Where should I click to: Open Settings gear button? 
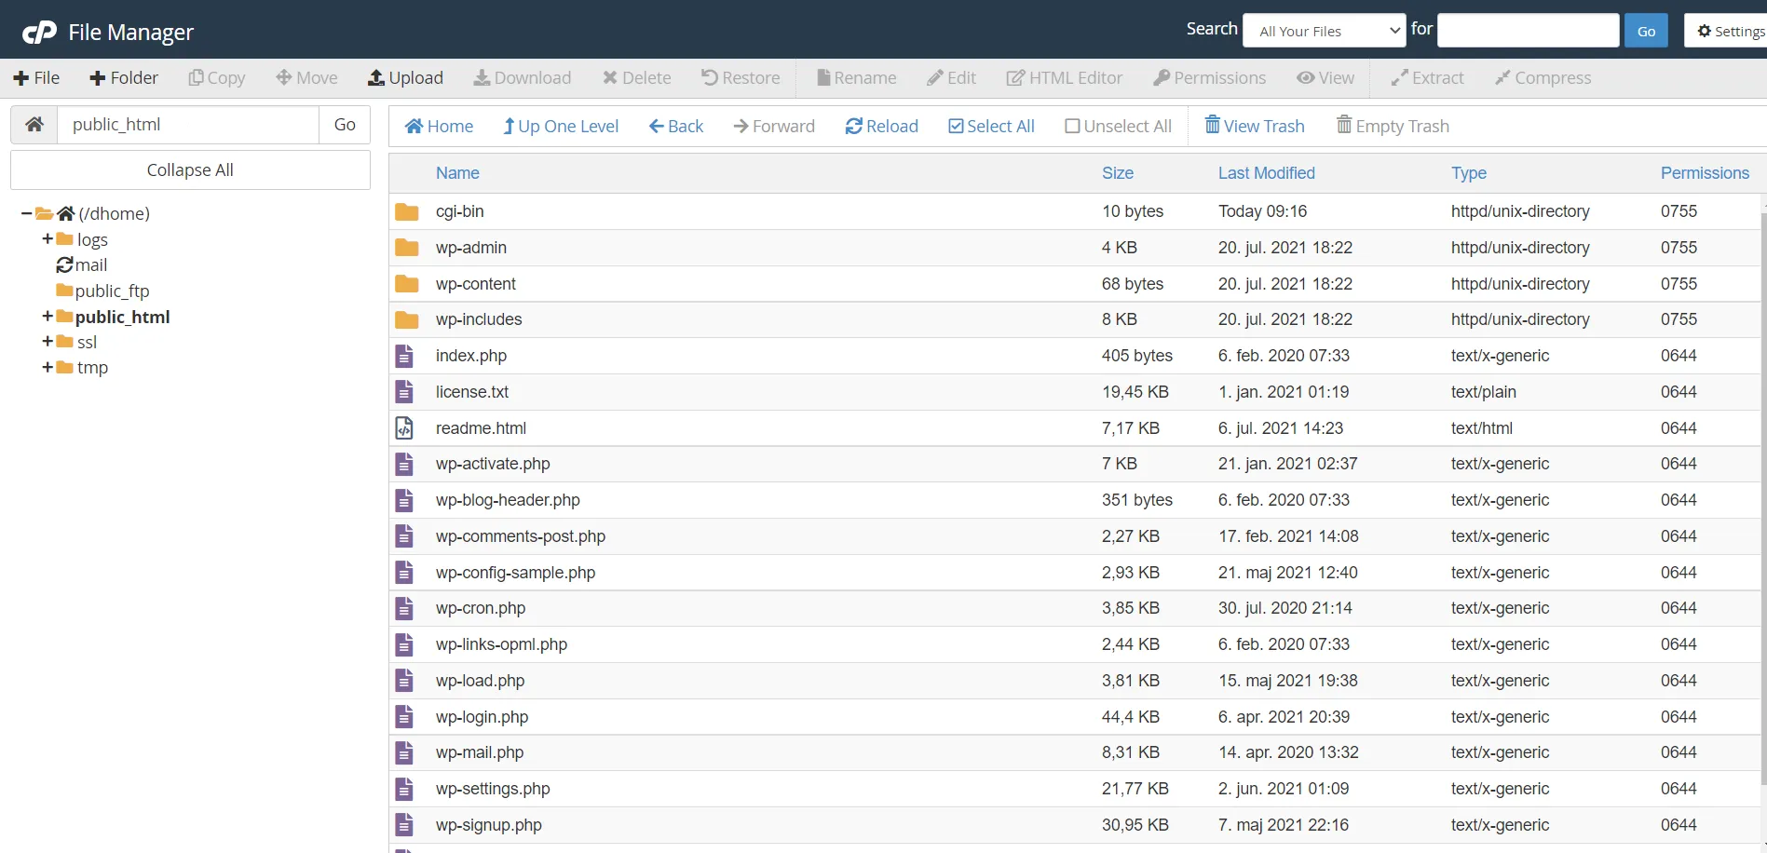click(x=1726, y=31)
